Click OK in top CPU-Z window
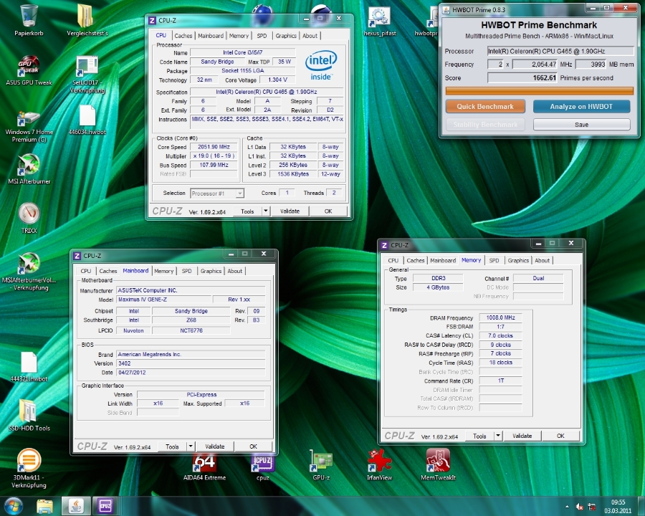The height and width of the screenshot is (516, 645). pos(328,211)
